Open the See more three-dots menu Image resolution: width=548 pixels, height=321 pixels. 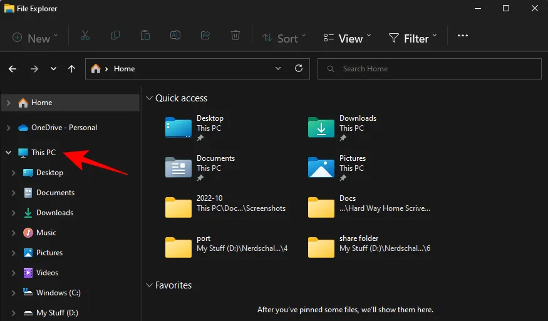[463, 36]
